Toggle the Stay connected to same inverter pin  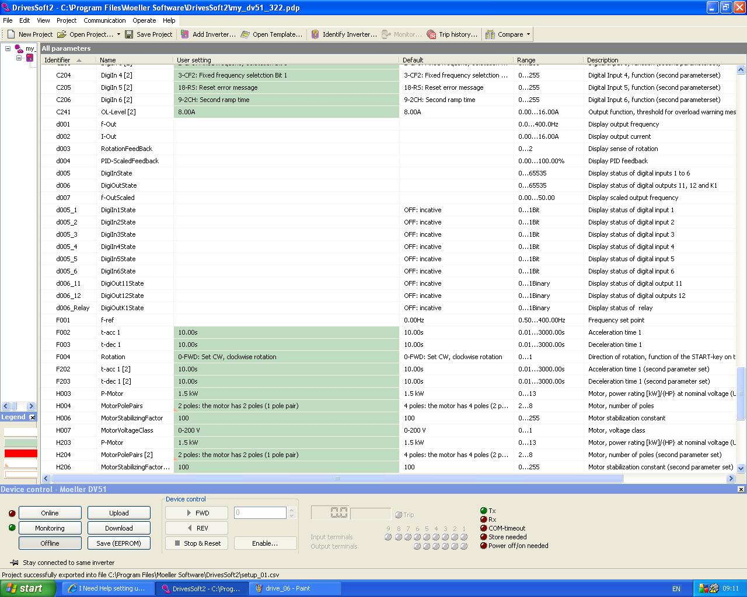pyautogui.click(x=14, y=563)
